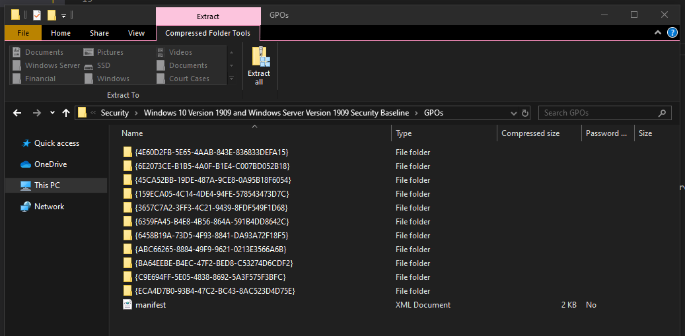Open the File menu
Image resolution: width=685 pixels, height=336 pixels.
tap(23, 33)
